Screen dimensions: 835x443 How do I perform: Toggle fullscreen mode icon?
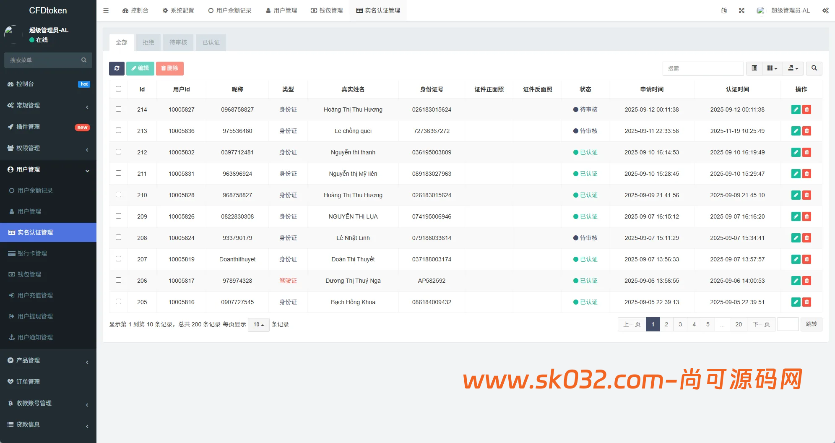click(741, 10)
